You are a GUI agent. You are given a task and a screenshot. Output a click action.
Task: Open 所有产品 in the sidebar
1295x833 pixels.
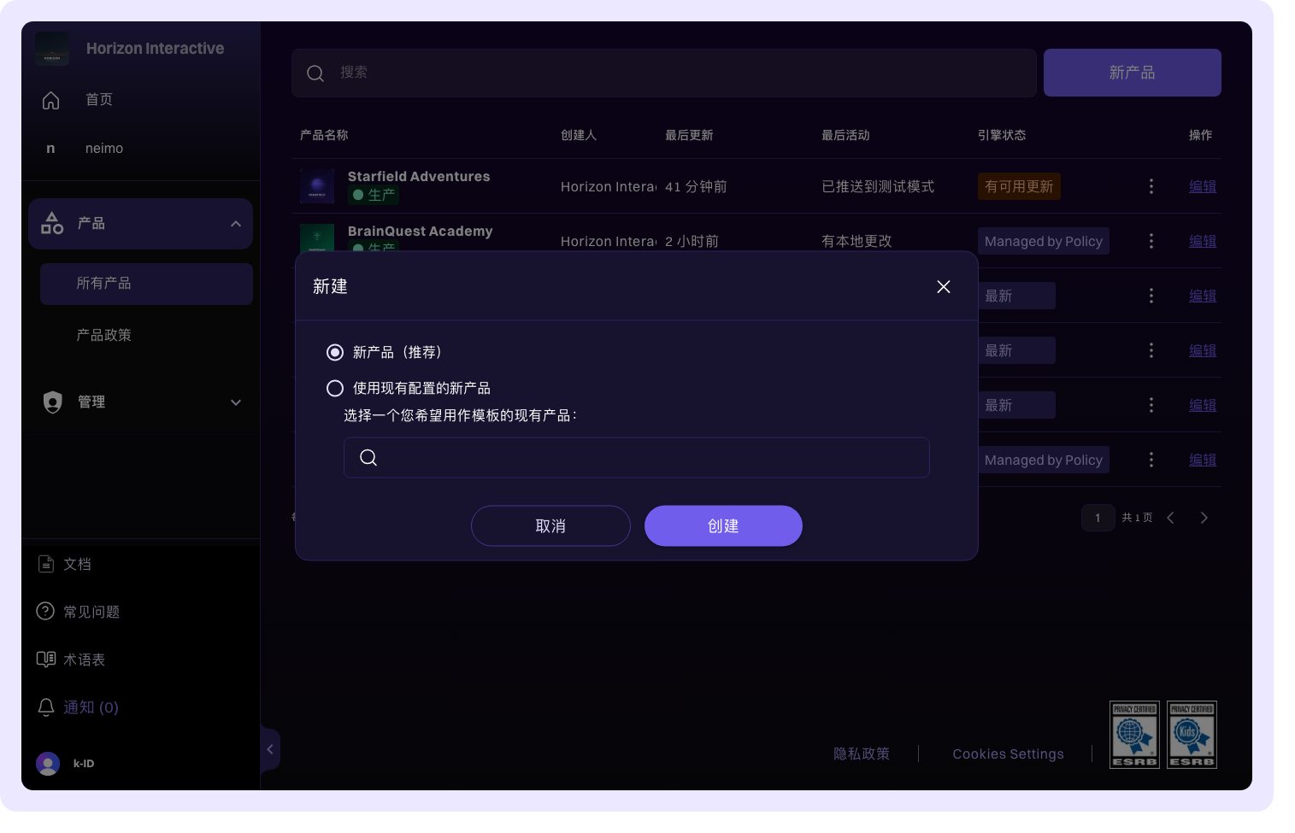pos(146,284)
